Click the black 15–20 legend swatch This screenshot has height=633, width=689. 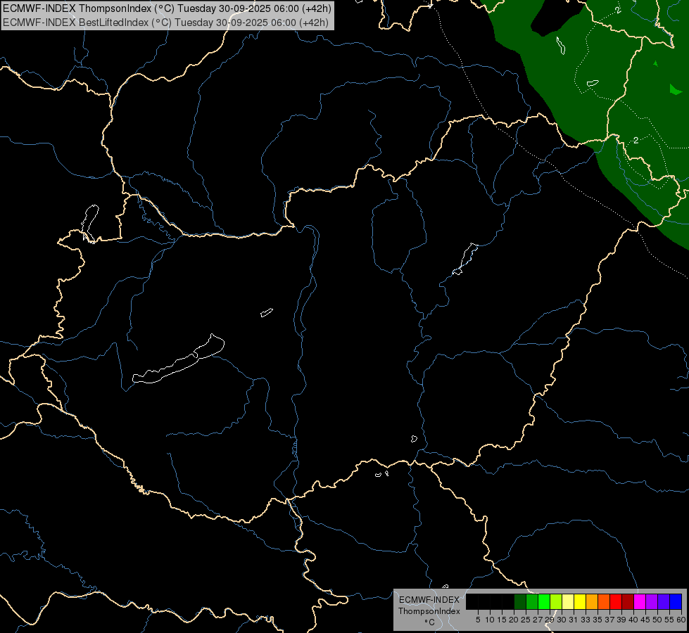(x=508, y=602)
